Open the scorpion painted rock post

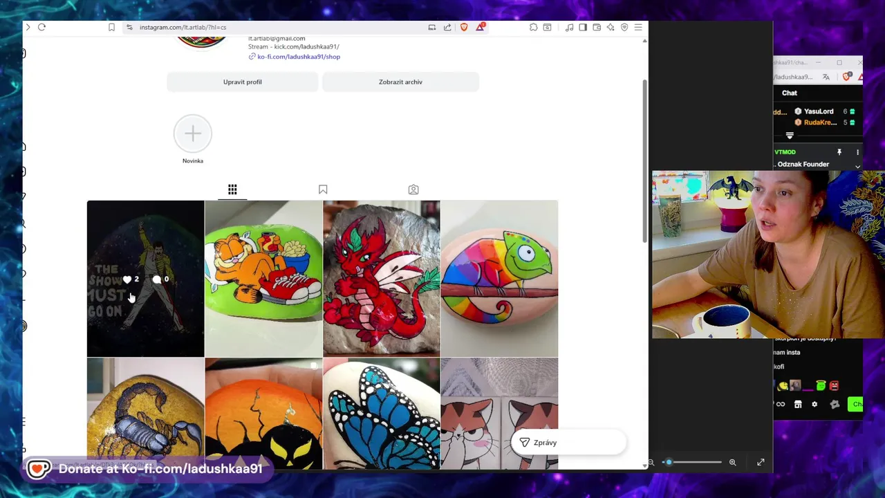point(145,414)
